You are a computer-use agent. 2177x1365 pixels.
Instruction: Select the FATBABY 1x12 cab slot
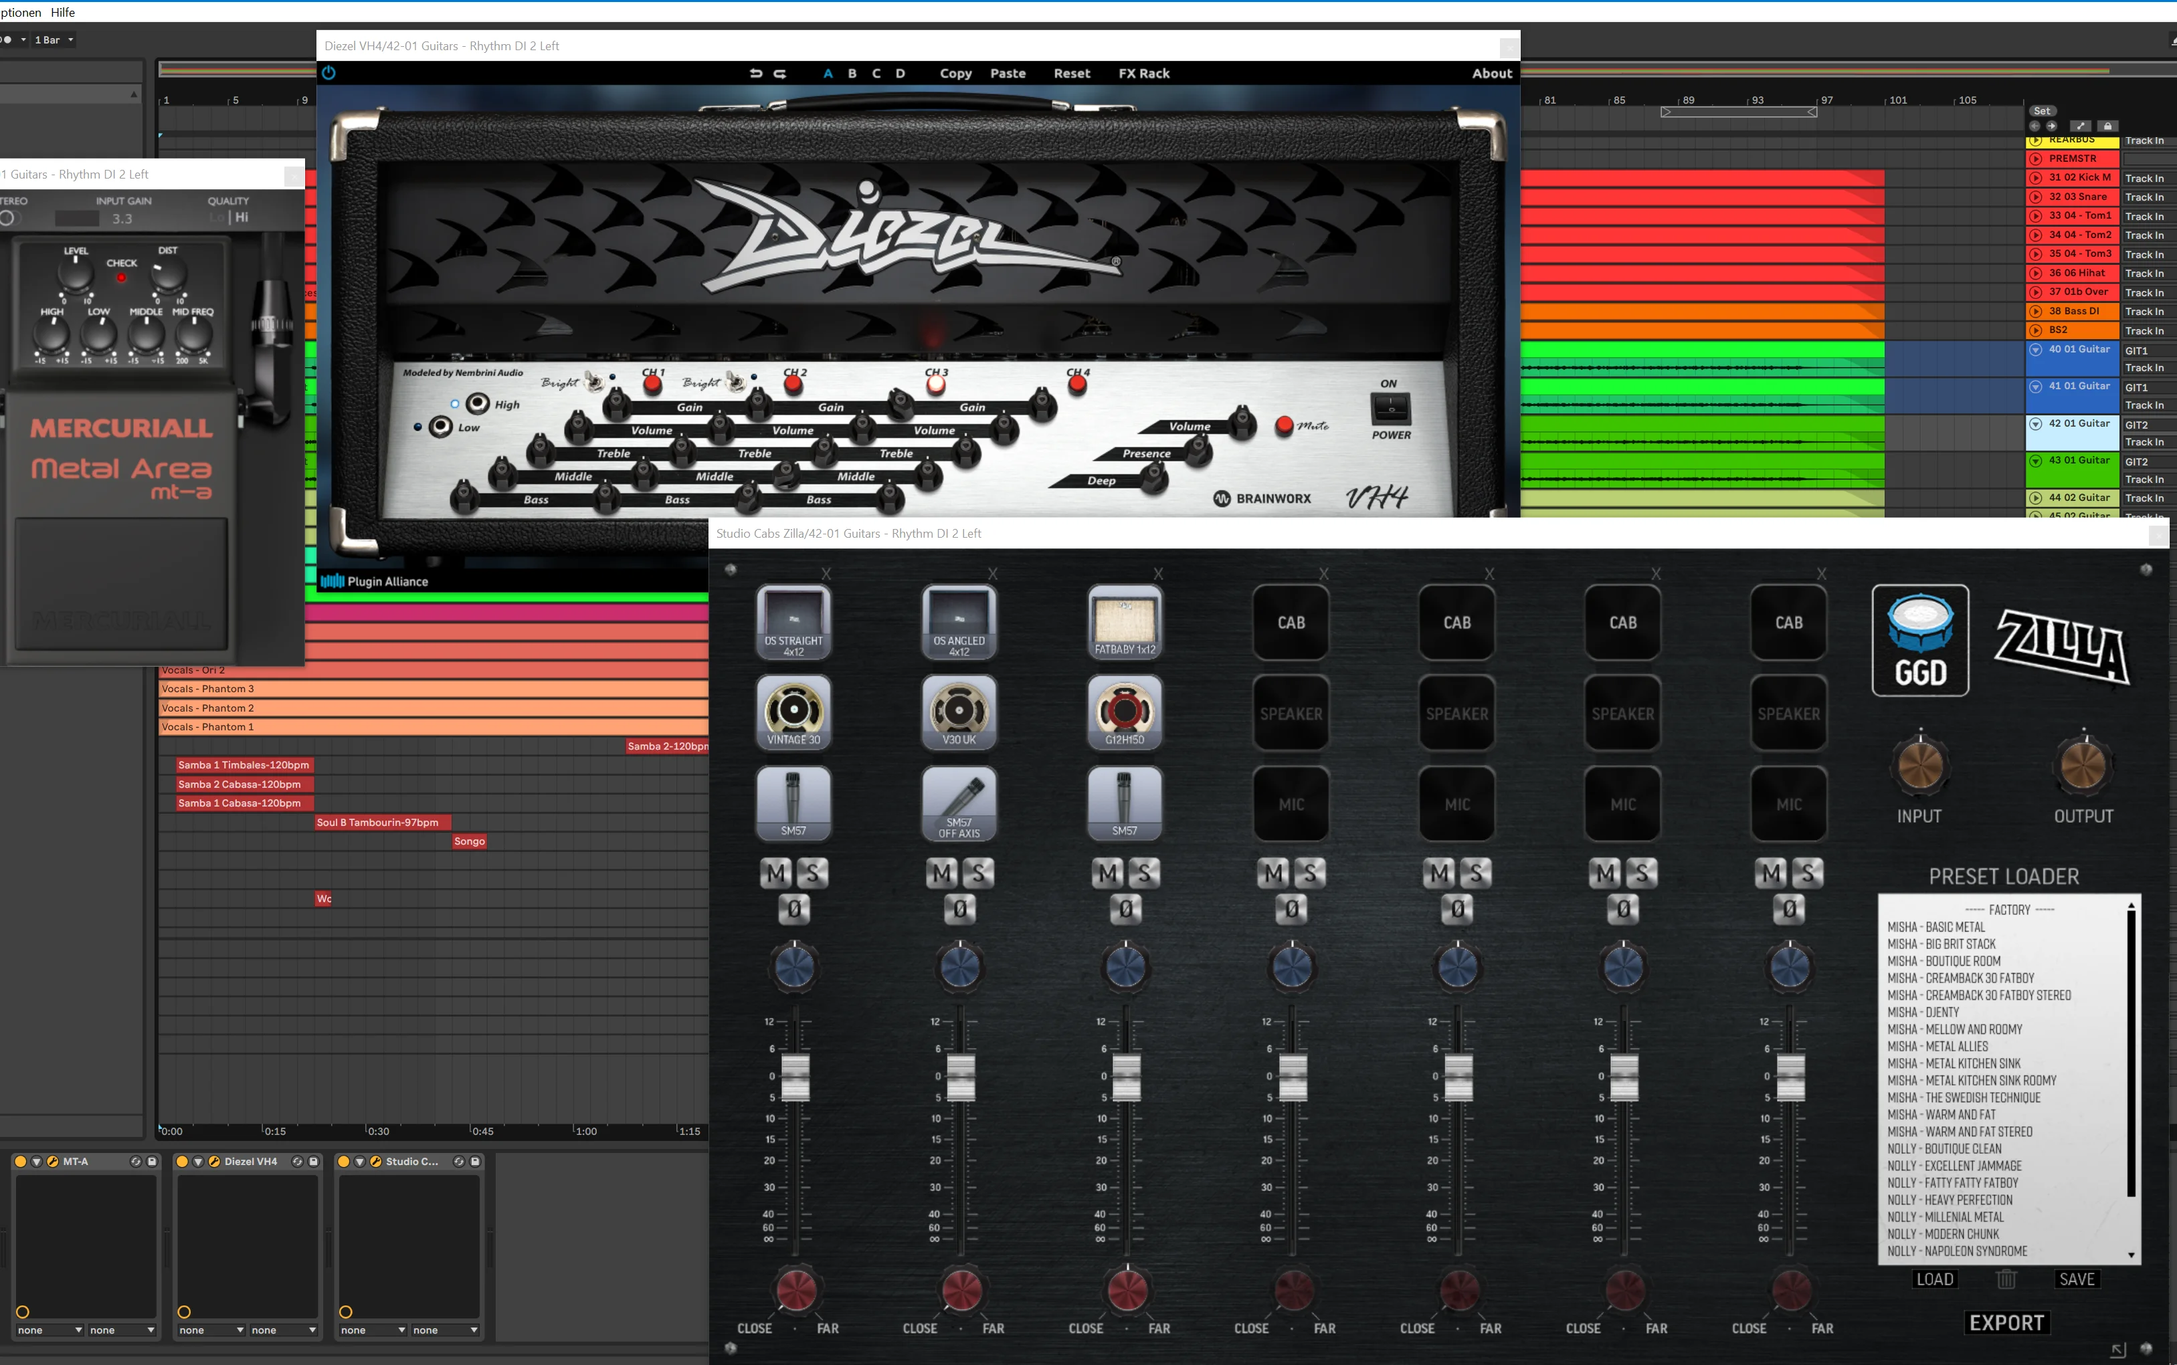click(x=1125, y=622)
